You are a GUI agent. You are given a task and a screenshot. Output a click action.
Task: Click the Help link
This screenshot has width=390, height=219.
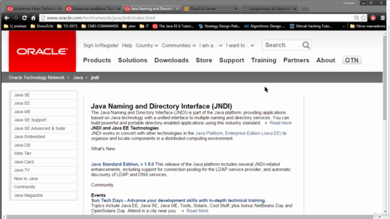tap(127, 46)
